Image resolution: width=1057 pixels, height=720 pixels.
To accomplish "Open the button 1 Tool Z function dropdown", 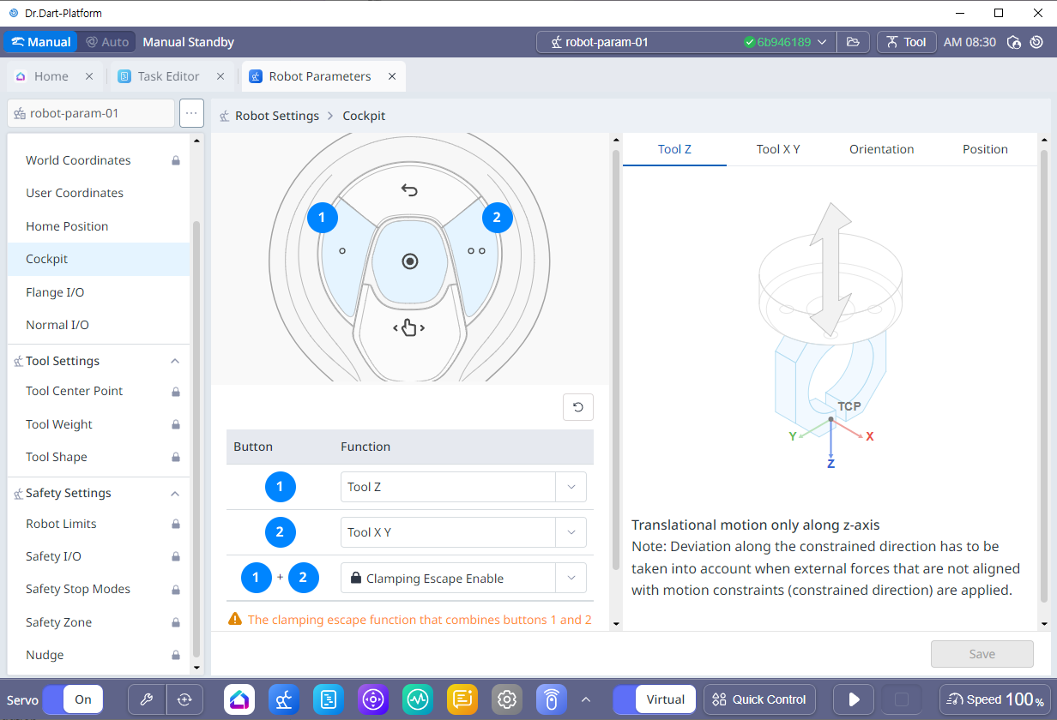I will 462,487.
